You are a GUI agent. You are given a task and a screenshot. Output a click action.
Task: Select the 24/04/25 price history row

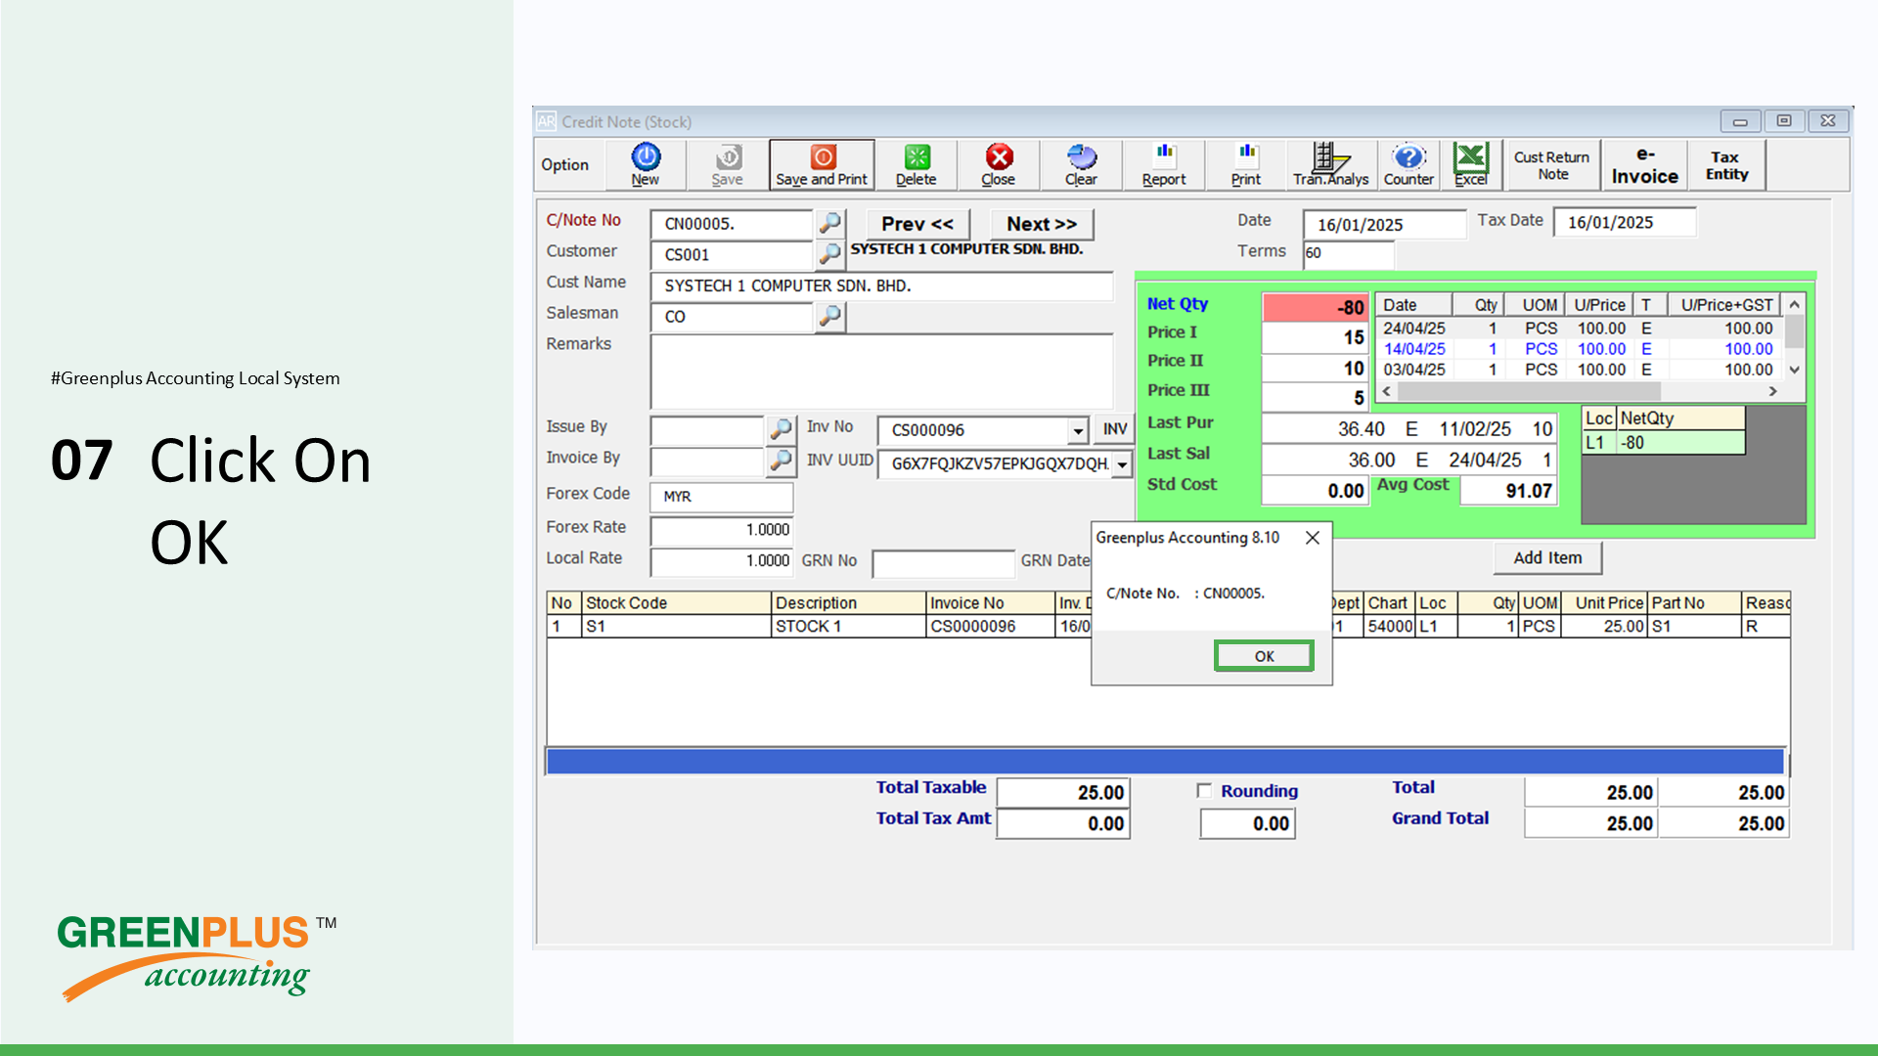point(1581,329)
